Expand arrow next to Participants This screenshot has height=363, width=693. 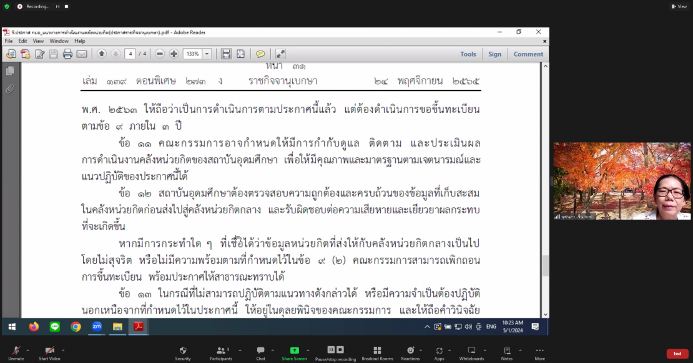pos(240,351)
